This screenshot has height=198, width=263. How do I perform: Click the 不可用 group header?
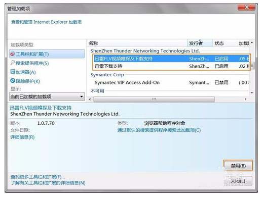[x=97, y=91]
